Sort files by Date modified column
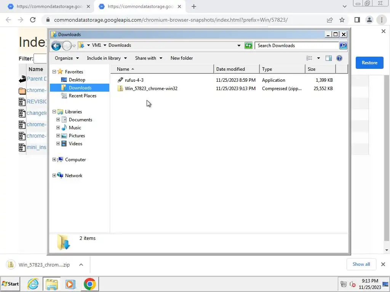The width and height of the screenshot is (390, 292). click(x=237, y=69)
